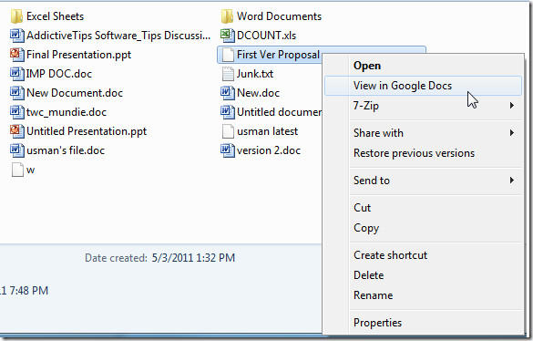Image resolution: width=533 pixels, height=341 pixels.
Task: Click the 5/3/2011 1:32 PM date value
Action: pos(193,258)
